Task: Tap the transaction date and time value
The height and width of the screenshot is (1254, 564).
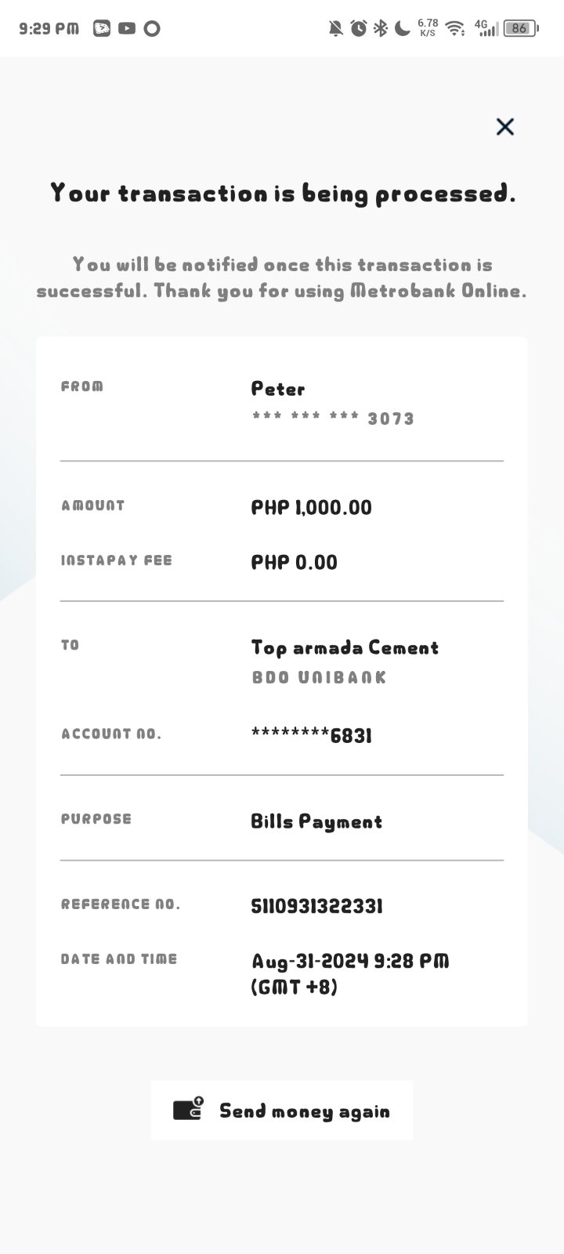Action: [349, 973]
